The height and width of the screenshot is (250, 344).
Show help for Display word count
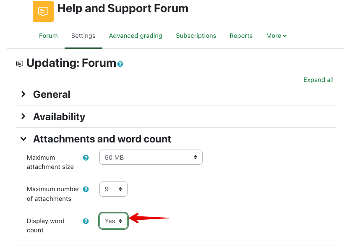click(x=86, y=221)
